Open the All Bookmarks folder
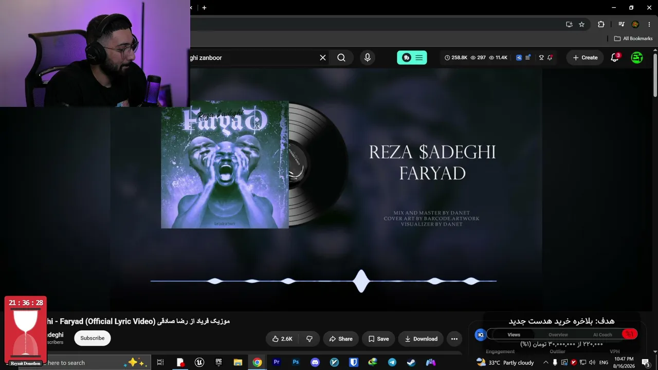 (x=633, y=39)
